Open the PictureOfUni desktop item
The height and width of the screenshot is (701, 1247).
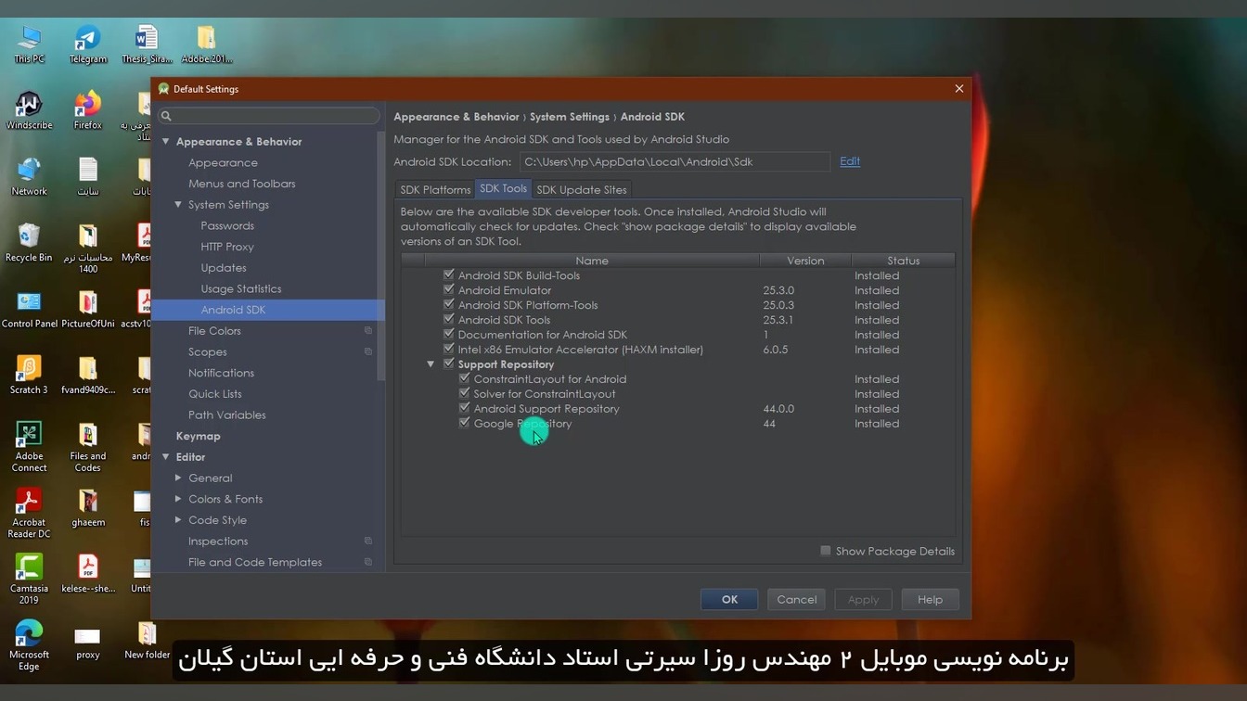[x=87, y=310]
